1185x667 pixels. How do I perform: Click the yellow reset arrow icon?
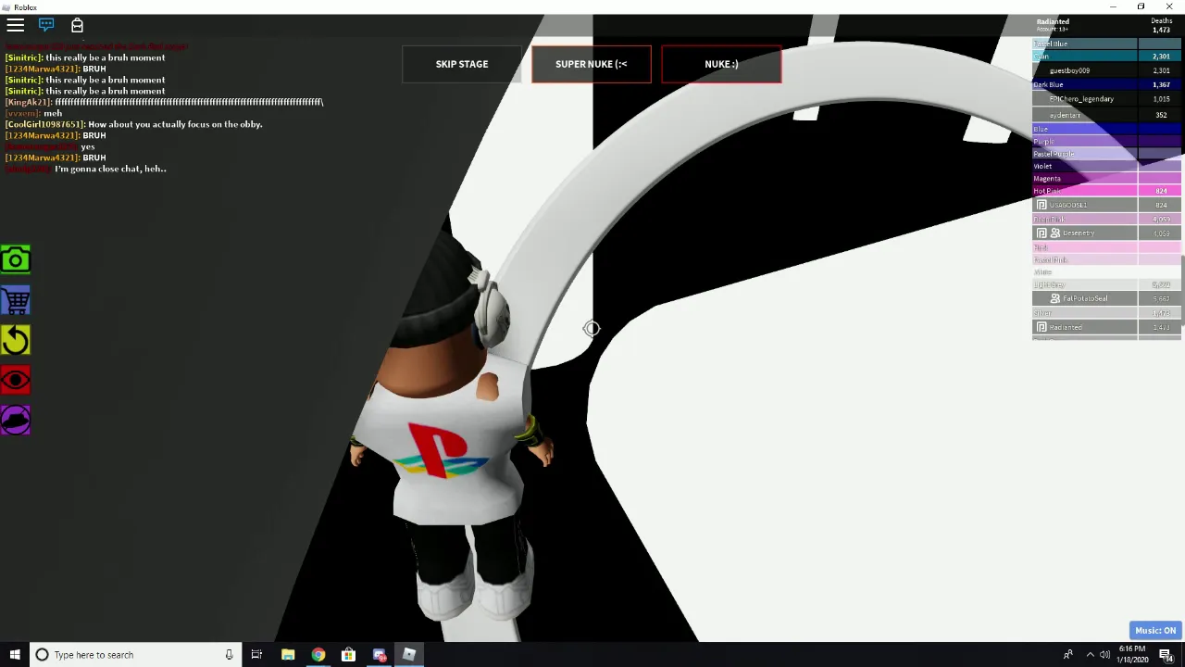[16, 340]
